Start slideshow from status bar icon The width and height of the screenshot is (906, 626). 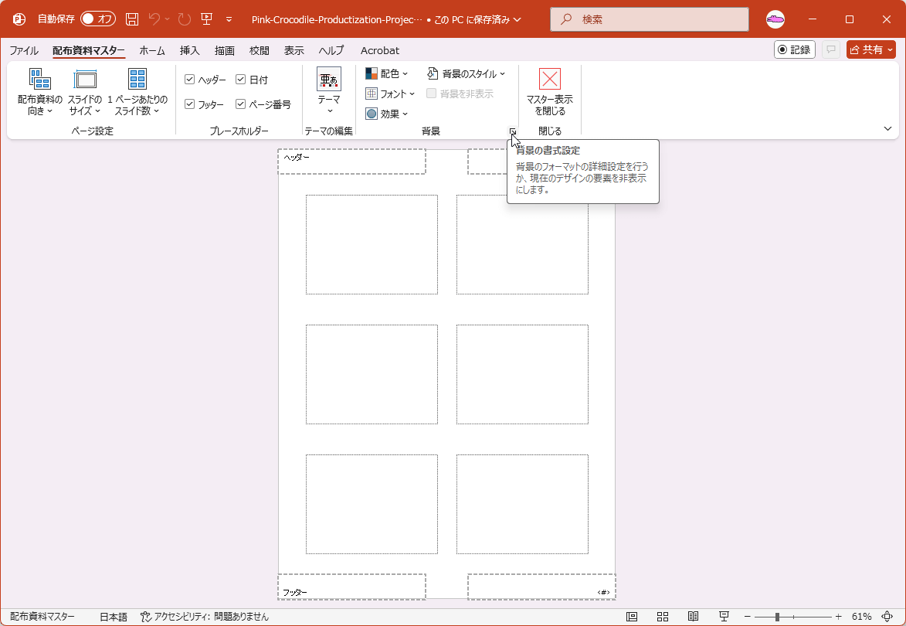pos(724,617)
